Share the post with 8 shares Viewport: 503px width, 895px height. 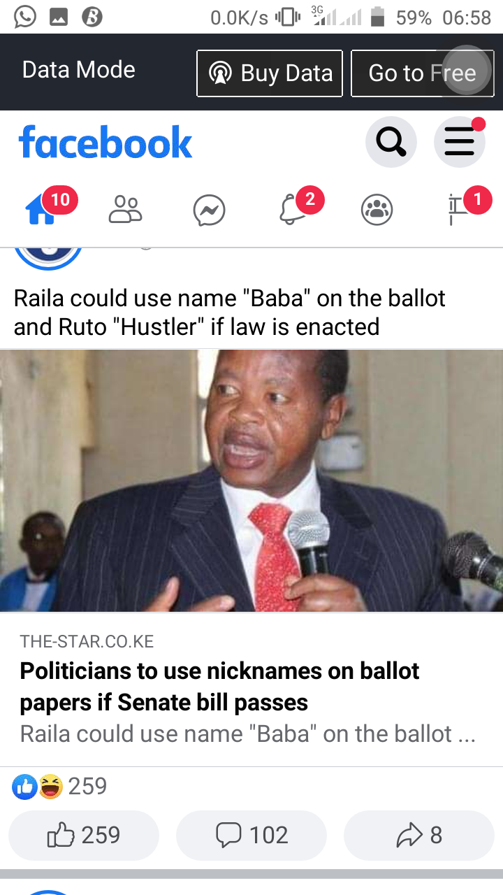[419, 836]
